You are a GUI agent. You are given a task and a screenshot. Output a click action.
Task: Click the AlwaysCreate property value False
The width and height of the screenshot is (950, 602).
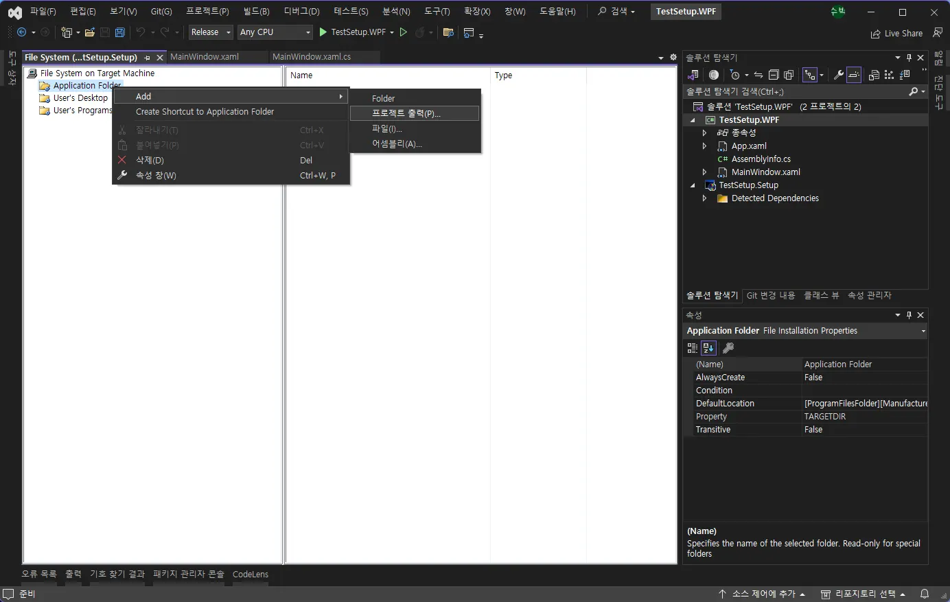[865, 378]
